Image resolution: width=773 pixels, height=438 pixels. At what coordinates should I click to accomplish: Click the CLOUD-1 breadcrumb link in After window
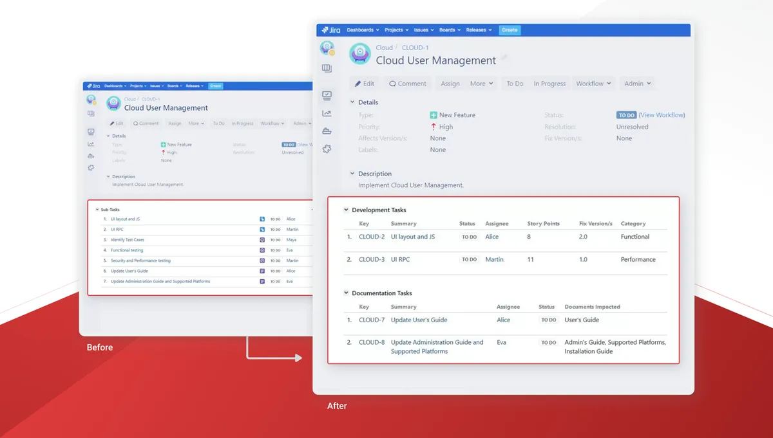[415, 48]
